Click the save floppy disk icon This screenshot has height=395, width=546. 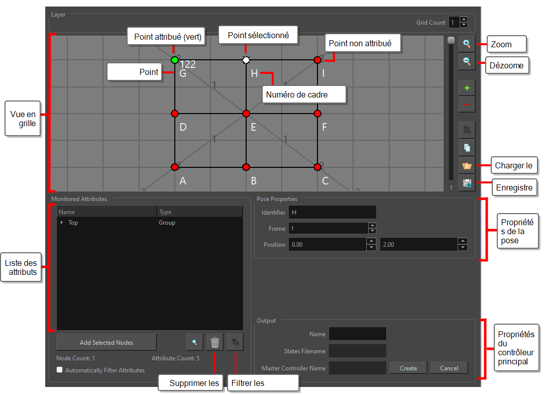coord(467,183)
